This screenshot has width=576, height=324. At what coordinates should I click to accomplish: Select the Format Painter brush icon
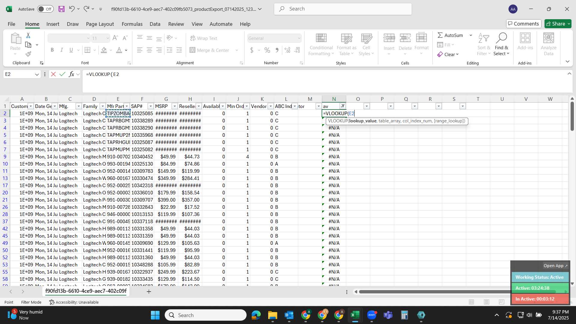pos(28,54)
